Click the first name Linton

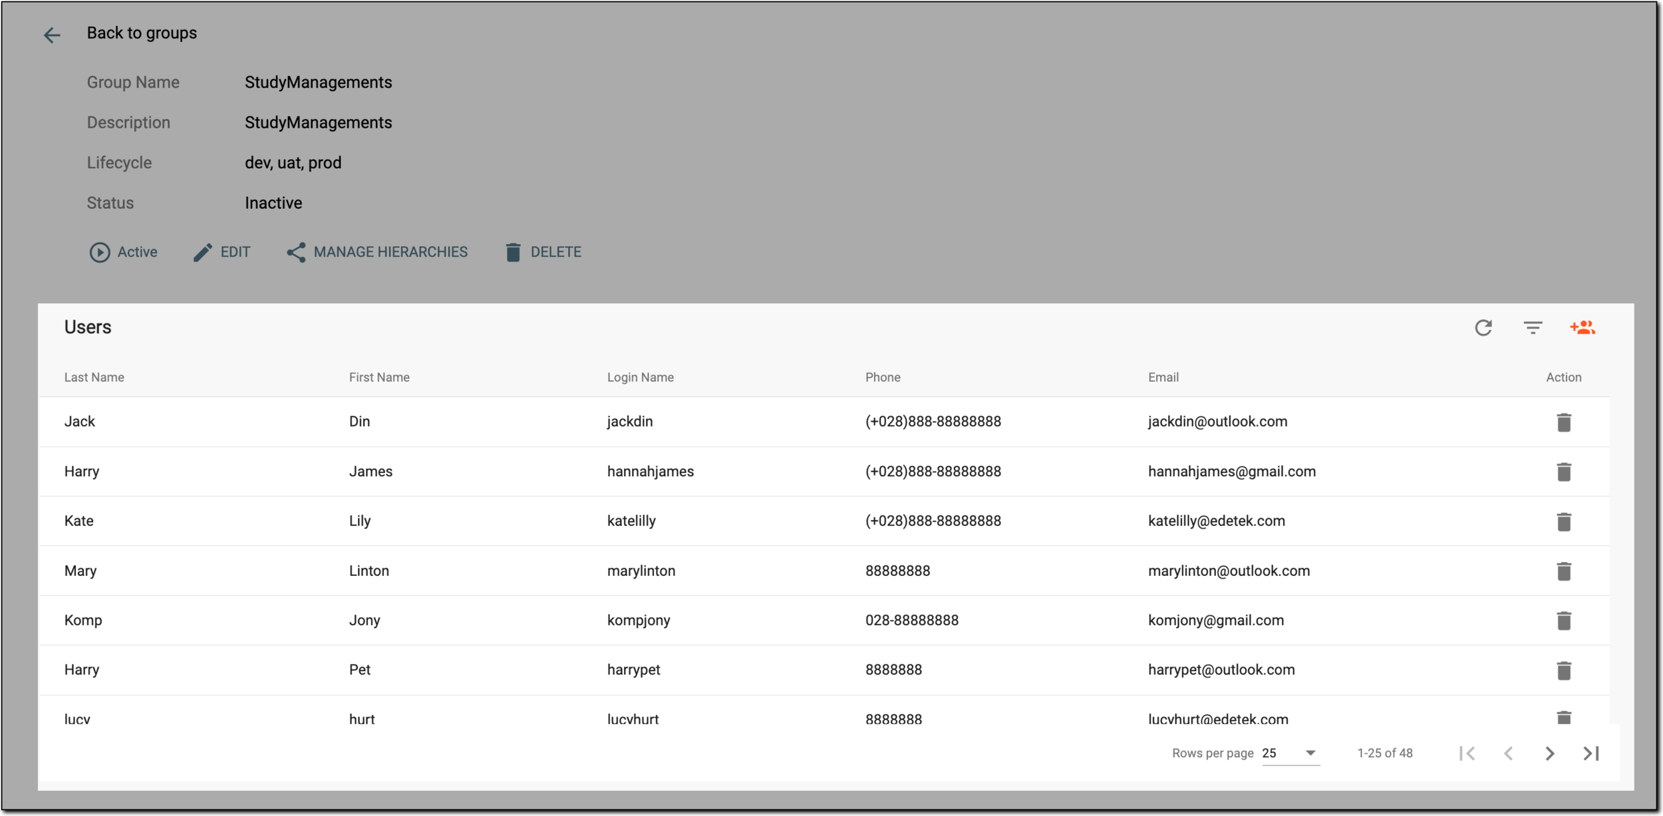pyautogui.click(x=369, y=571)
